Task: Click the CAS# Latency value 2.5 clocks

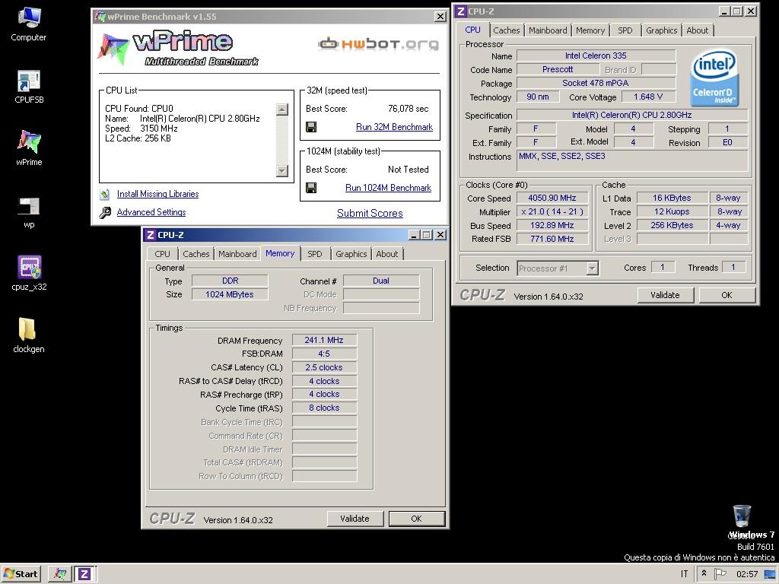Action: pyautogui.click(x=324, y=367)
